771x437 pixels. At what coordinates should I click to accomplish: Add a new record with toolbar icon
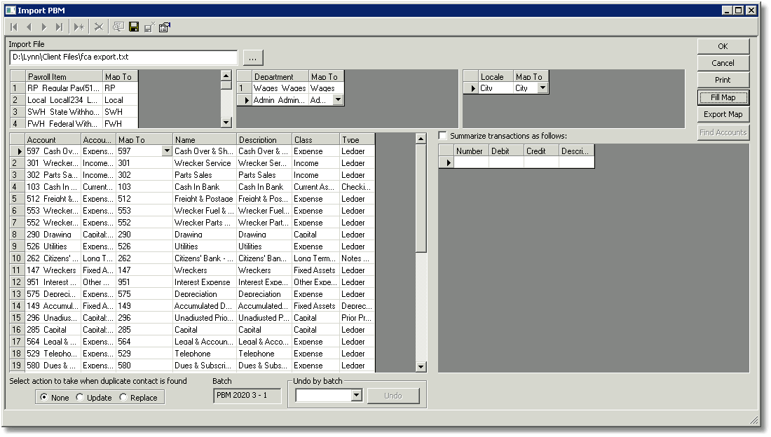79,27
